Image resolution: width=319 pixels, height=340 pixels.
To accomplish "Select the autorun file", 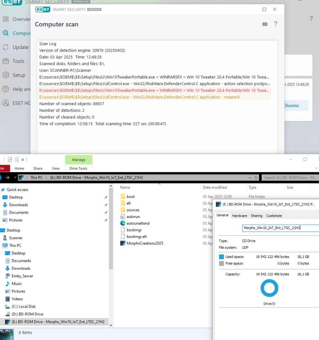I will pos(133,216).
